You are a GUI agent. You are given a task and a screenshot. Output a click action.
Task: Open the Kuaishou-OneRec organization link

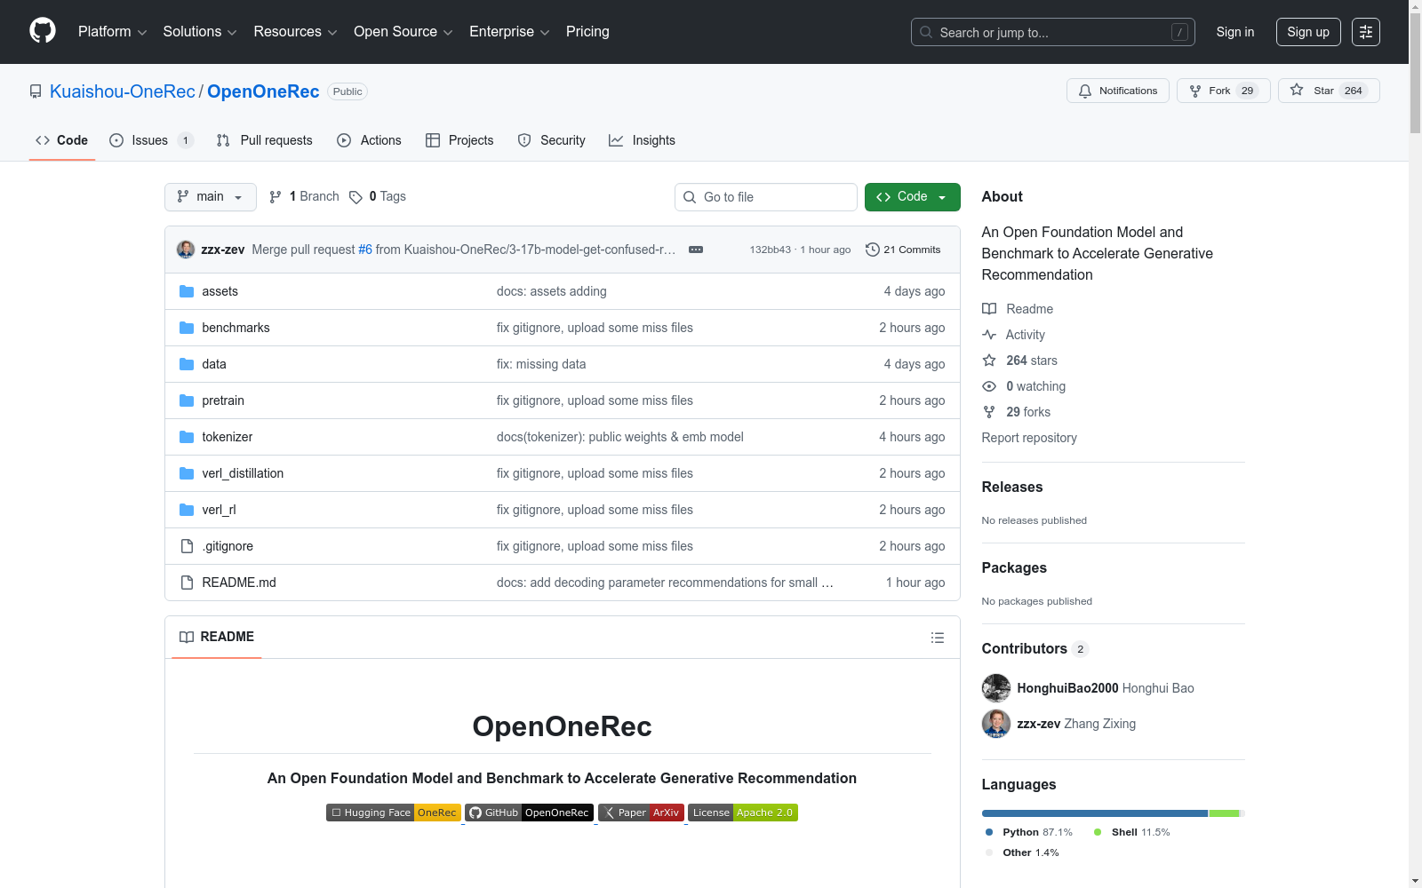tap(123, 91)
